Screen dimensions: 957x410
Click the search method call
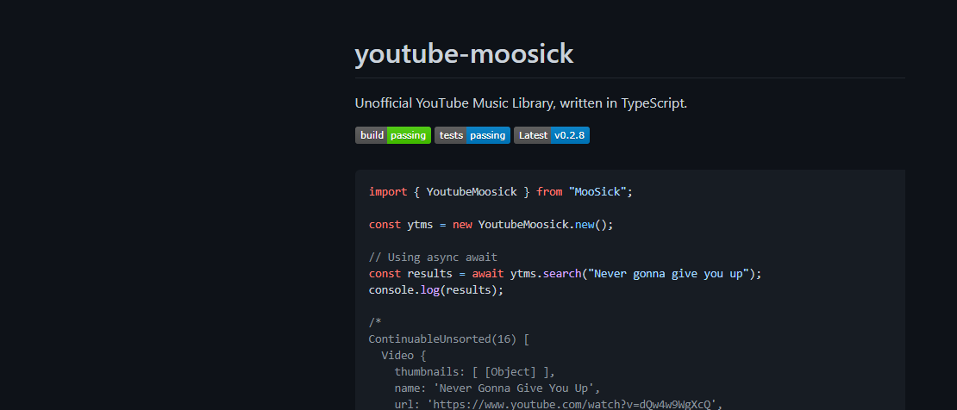(x=561, y=273)
